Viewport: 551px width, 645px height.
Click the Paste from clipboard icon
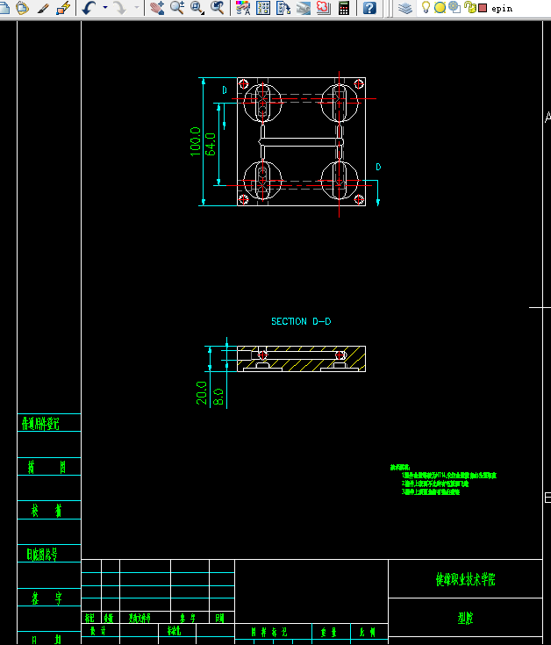(22, 7)
